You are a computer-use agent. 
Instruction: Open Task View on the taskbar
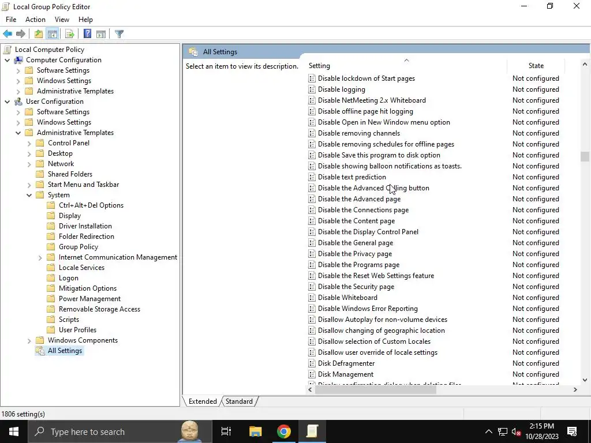click(226, 431)
